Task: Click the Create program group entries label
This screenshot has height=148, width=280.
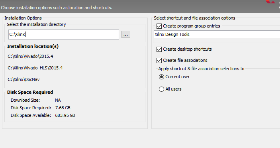Action: pos(192,26)
